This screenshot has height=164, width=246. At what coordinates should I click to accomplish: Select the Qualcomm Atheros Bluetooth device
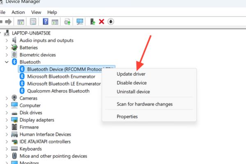coord(58,91)
